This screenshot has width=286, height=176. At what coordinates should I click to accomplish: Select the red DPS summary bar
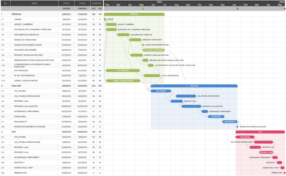(x=260, y=132)
